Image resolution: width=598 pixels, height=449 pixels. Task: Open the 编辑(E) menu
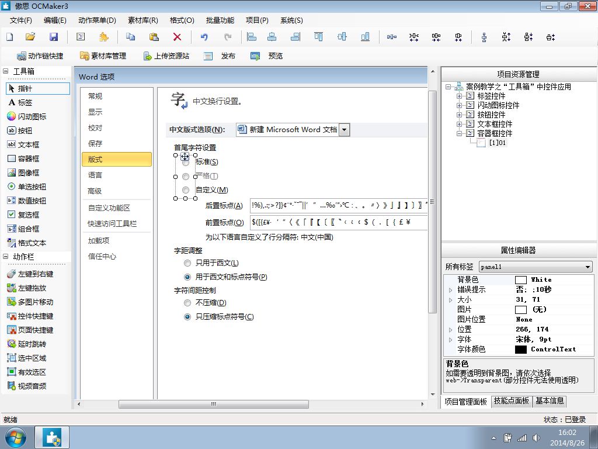[55, 20]
